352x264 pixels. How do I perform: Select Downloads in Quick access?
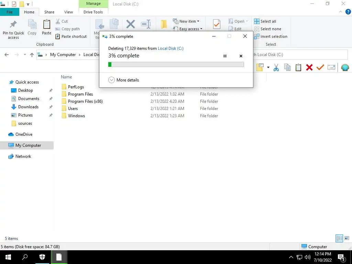pyautogui.click(x=28, y=107)
